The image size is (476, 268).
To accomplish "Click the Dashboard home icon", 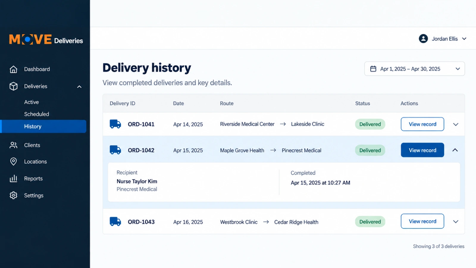I will (x=13, y=69).
